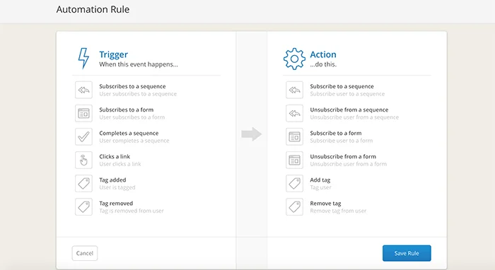Choose 'Remove tag' action label
495x270 pixels.
(325, 204)
